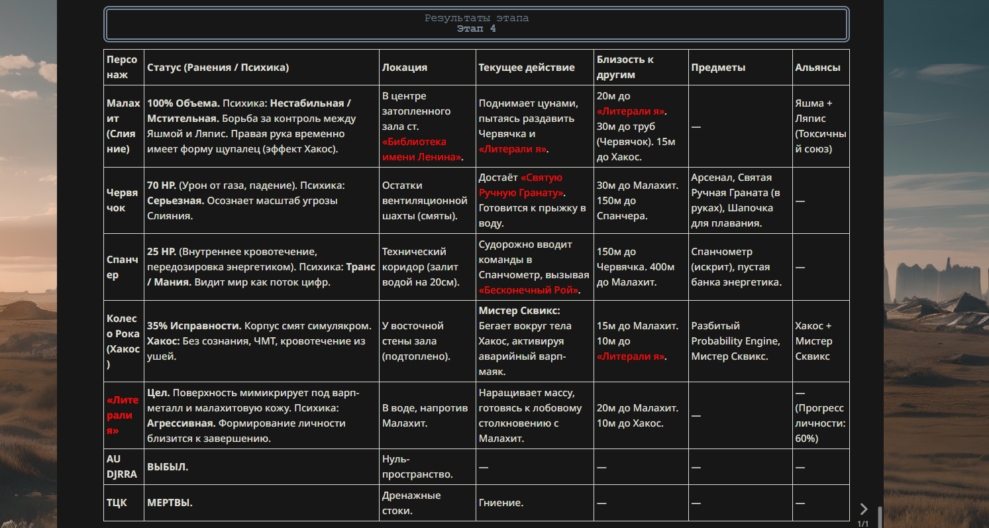Select the 'Этап 4' heading

coord(476,28)
